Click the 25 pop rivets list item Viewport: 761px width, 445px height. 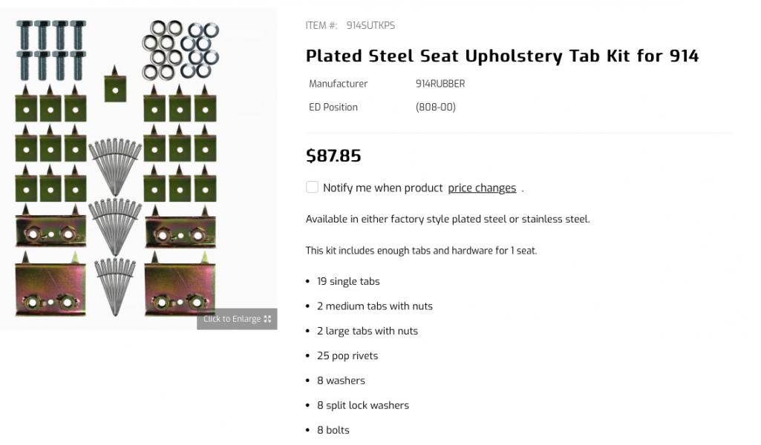(x=347, y=356)
